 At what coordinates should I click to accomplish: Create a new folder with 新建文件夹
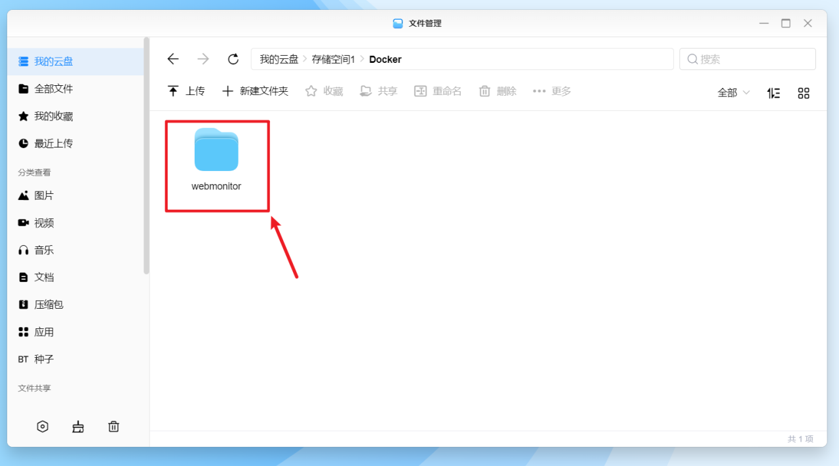tap(255, 91)
